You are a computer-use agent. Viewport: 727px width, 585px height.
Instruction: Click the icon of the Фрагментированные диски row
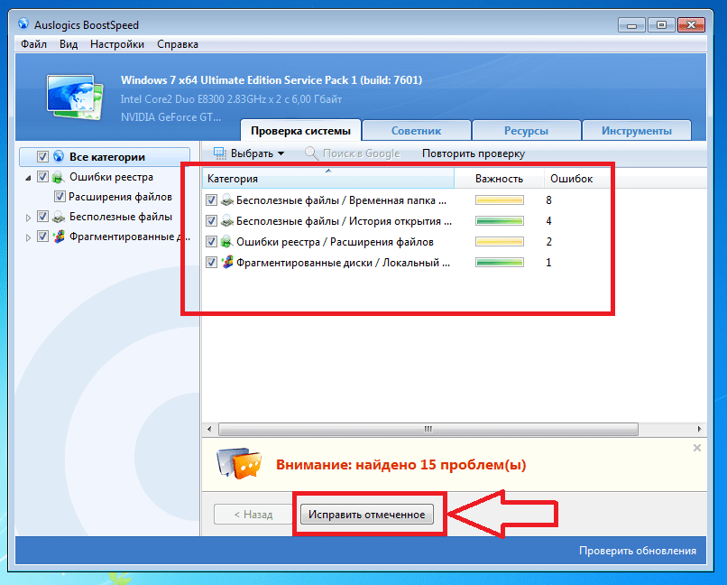226,263
